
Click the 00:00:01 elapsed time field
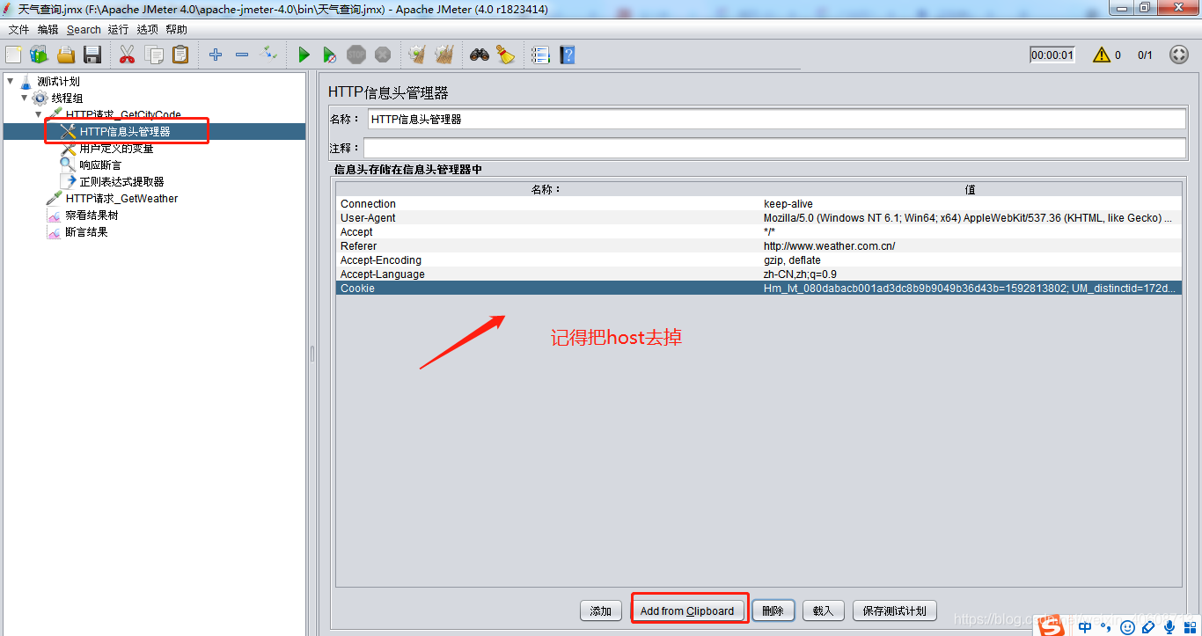tap(1052, 55)
